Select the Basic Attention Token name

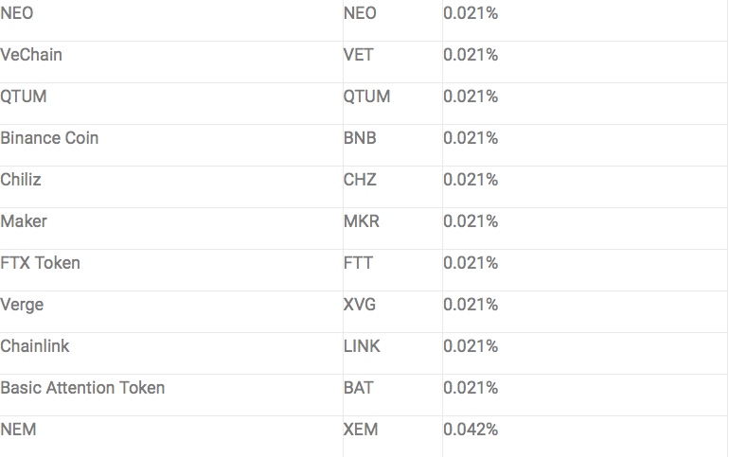tap(82, 388)
